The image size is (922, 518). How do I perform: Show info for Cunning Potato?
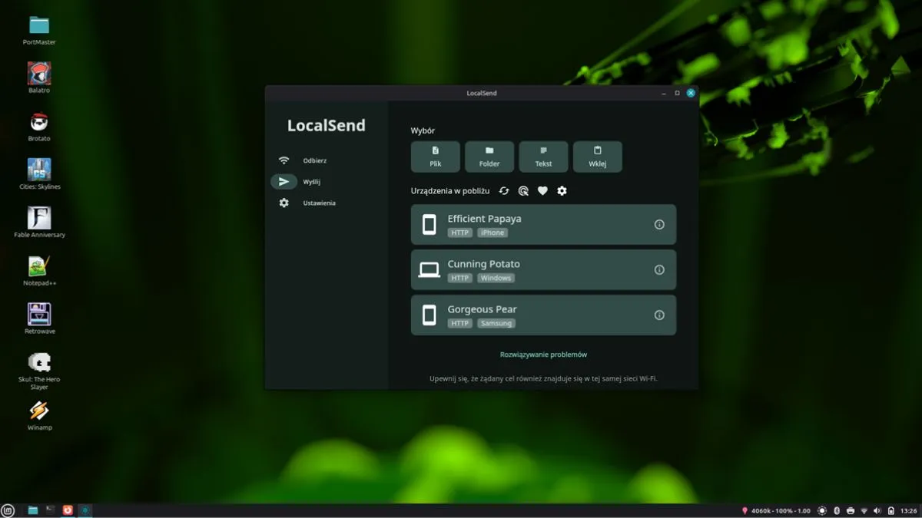click(x=659, y=270)
